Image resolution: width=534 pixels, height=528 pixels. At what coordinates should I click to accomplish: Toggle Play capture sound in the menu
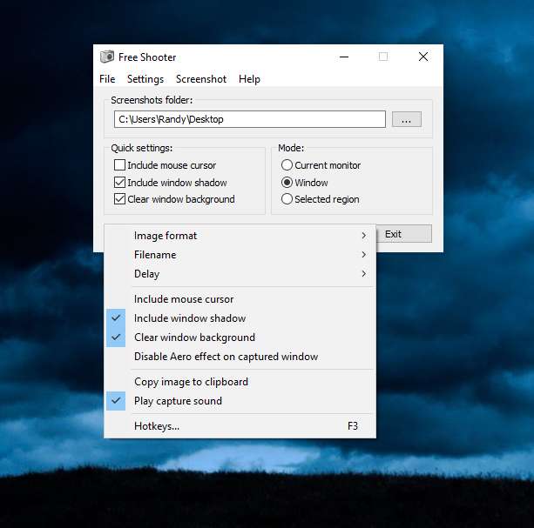coord(240,401)
